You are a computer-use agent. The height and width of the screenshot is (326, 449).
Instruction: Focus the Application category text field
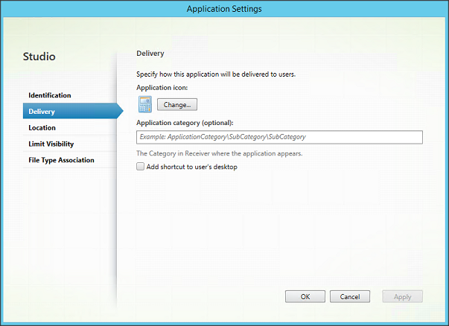coord(279,137)
